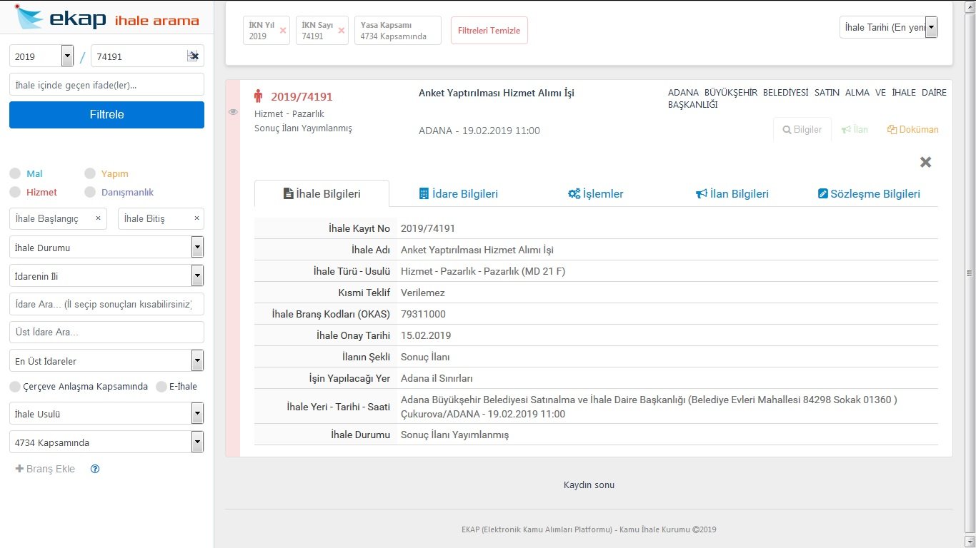Switch to the İlan Bilgileri tab

click(x=732, y=193)
